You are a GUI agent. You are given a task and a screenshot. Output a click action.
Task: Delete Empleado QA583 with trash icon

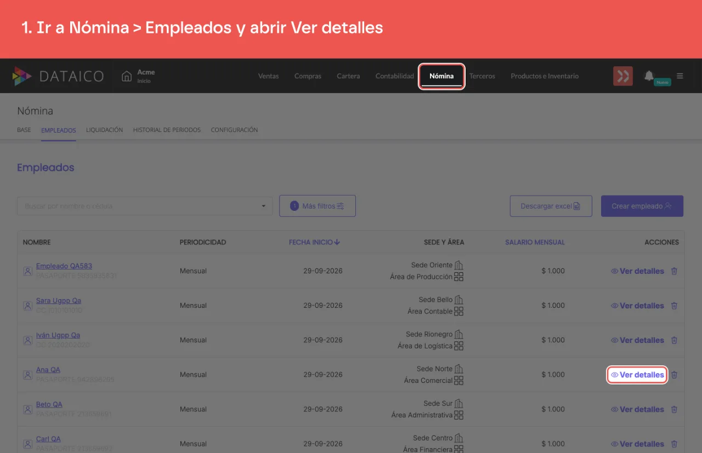coord(675,271)
